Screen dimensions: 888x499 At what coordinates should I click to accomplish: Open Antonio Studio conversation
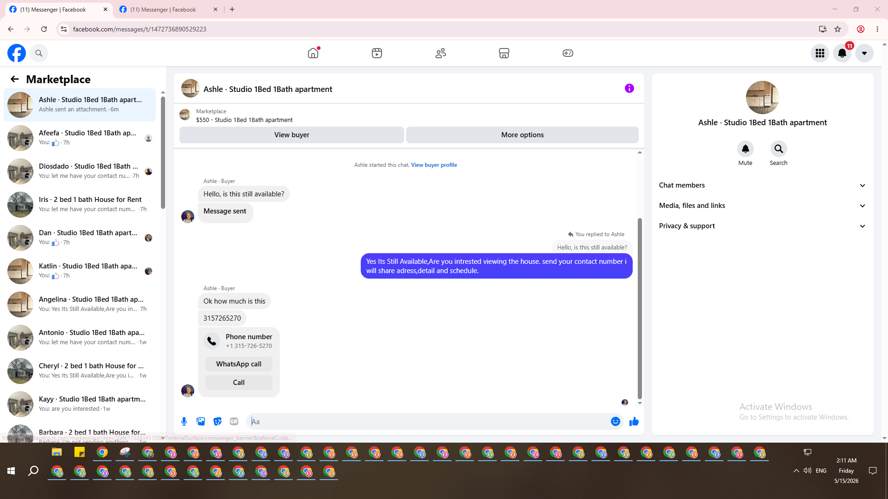coord(80,338)
